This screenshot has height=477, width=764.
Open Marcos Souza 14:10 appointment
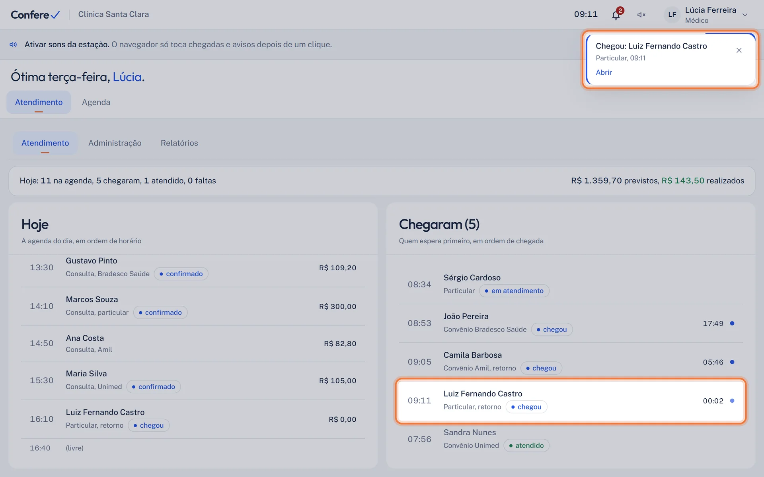tap(193, 306)
